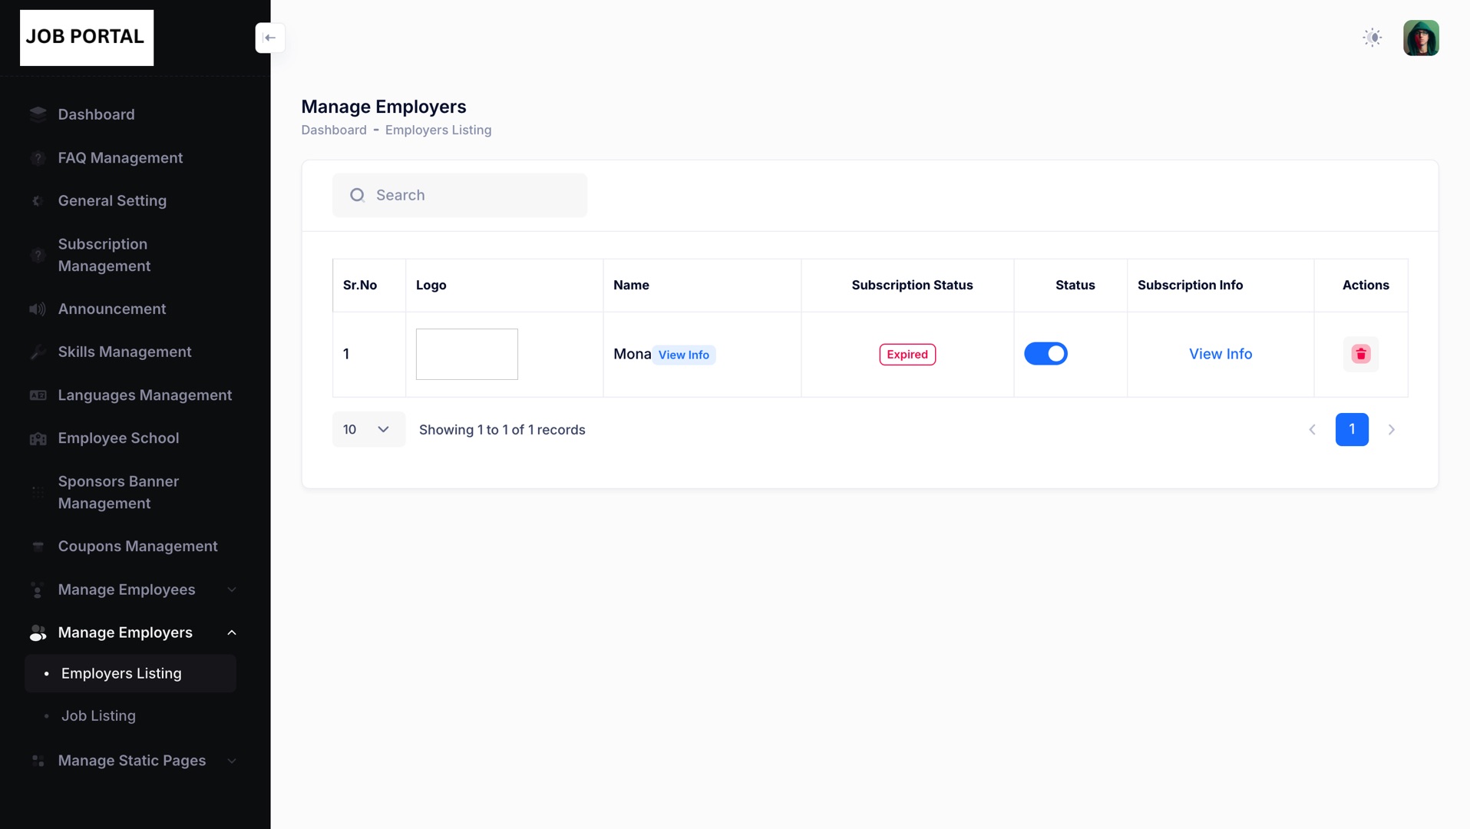Expand the Manage Employees submenu
Image resolution: width=1470 pixels, height=829 pixels.
231,590
